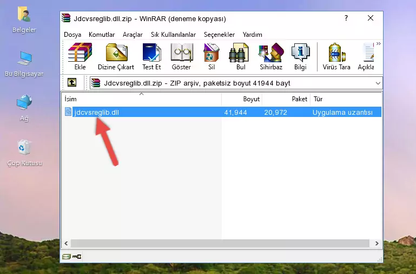The height and width of the screenshot is (274, 416).
Task: Open the Dosya menu
Action: point(72,35)
